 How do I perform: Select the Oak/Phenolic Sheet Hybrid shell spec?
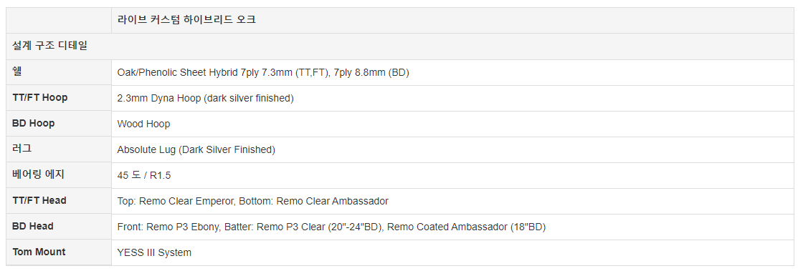click(x=262, y=73)
